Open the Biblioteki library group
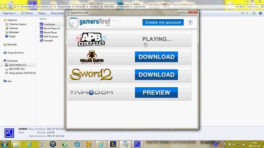The image size is (264, 148). (x=10, y=44)
